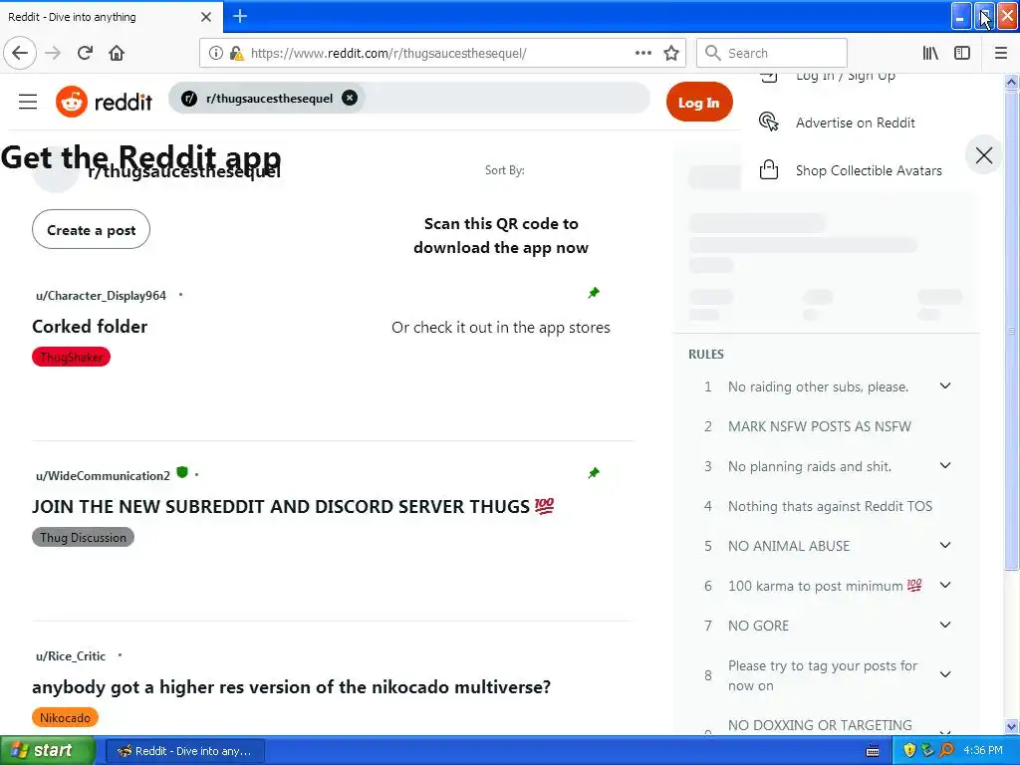Click the padlock warning icon in URL bar
1020x765 pixels.
236,53
